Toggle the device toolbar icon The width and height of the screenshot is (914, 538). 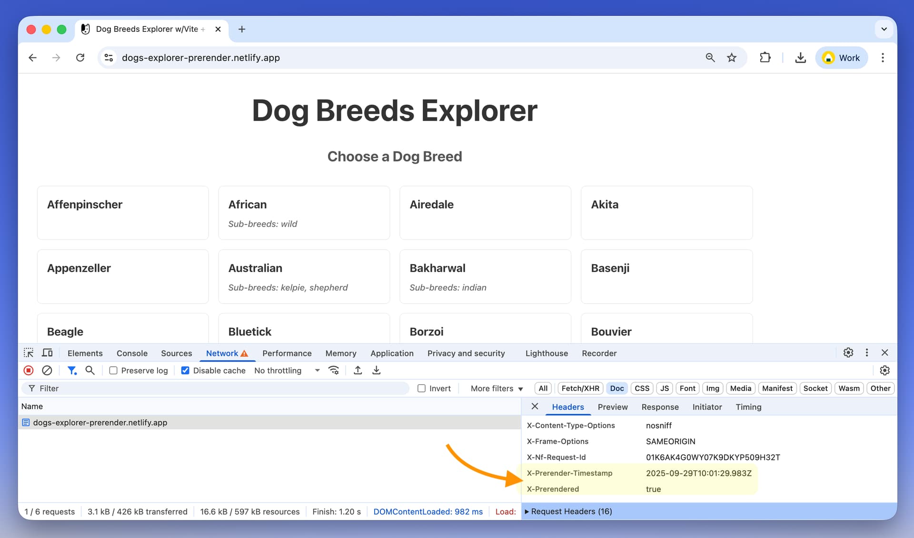47,353
